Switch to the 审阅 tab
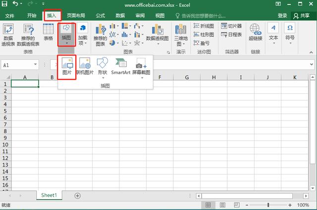This screenshot has width=317, height=210. click(x=140, y=15)
